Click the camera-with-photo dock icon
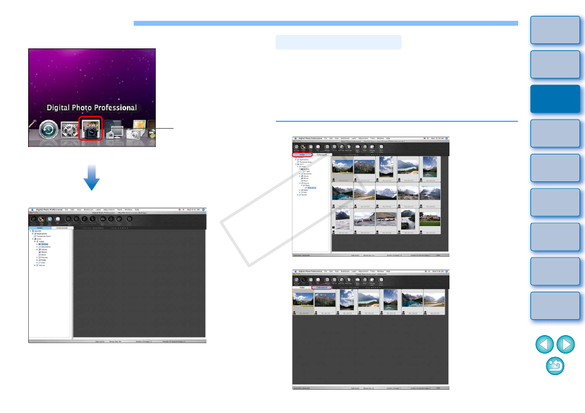 [136, 129]
